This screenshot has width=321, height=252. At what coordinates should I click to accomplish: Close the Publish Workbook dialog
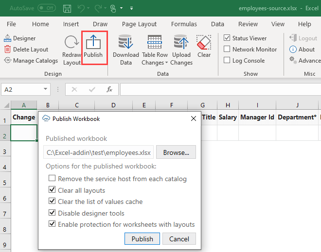(x=194, y=118)
